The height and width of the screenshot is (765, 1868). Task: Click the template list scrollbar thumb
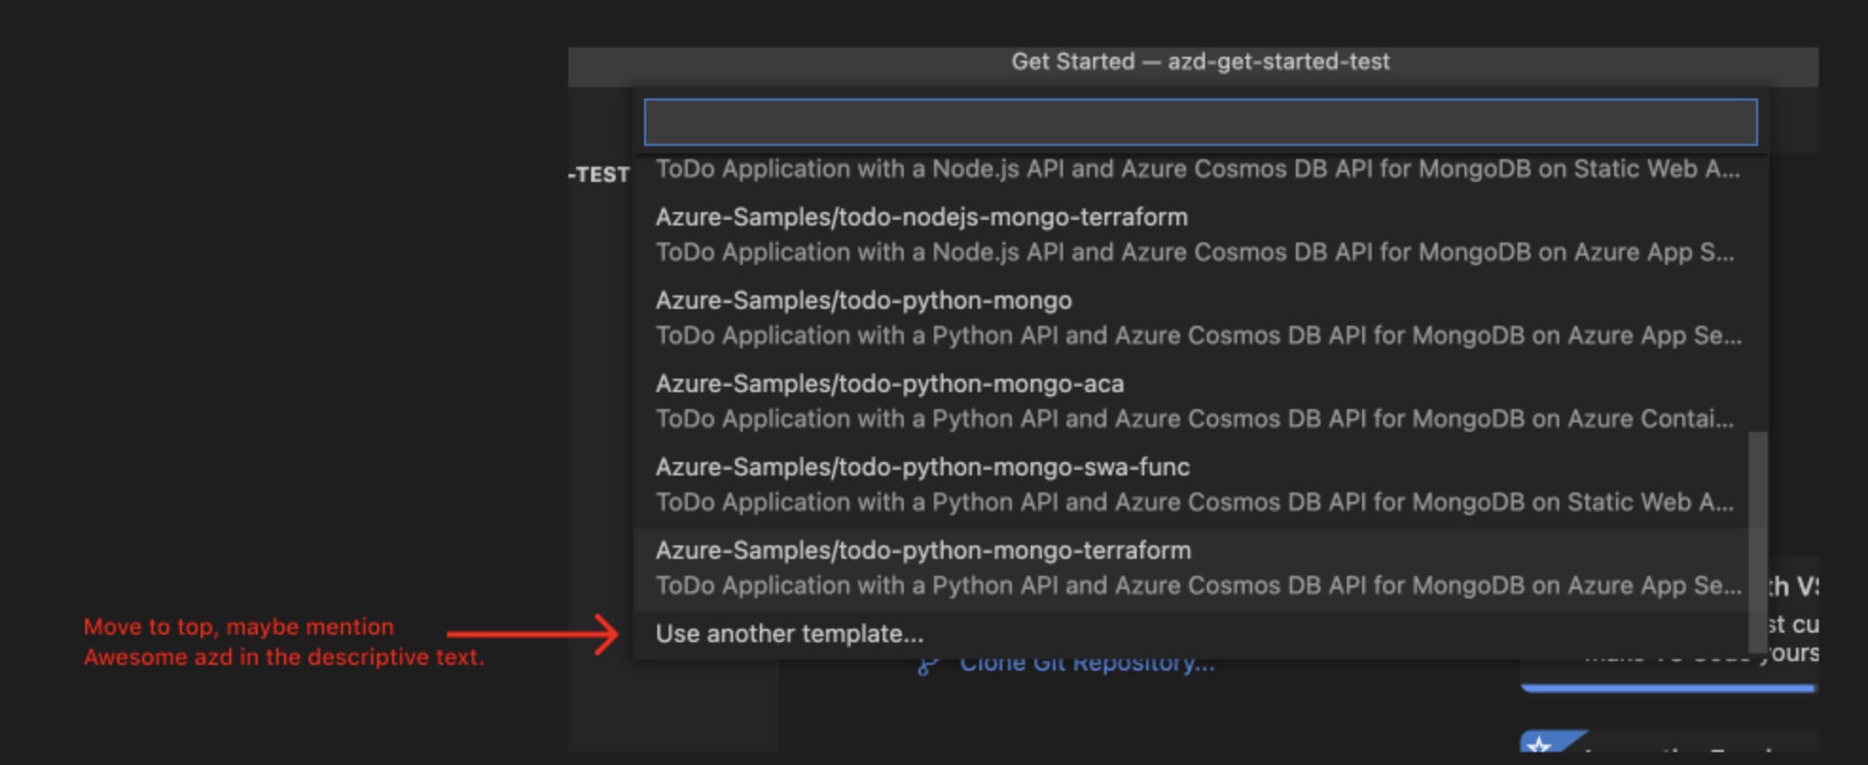[x=1757, y=540]
